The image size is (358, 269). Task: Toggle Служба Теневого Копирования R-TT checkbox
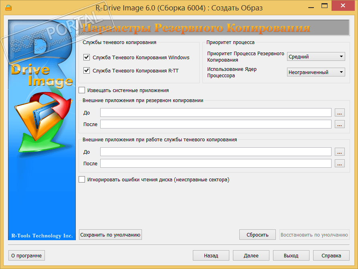pos(87,70)
